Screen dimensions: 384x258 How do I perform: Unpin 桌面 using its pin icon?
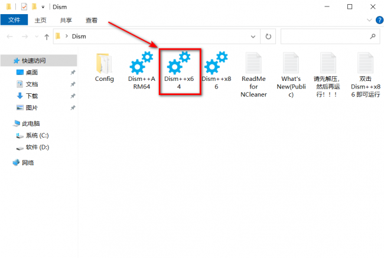pyautogui.click(x=73, y=73)
